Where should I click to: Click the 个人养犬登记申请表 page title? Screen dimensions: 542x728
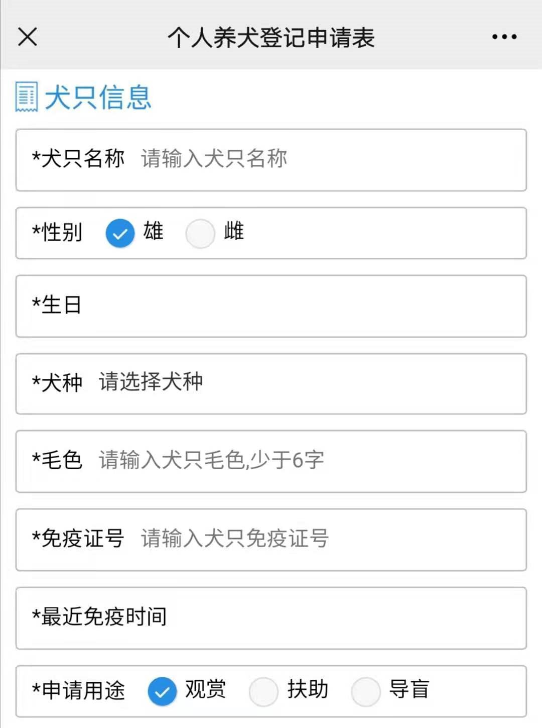pos(271,38)
